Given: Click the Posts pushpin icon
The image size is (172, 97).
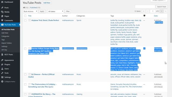Looking at the screenshot, I should pyautogui.click(x=2, y=8).
